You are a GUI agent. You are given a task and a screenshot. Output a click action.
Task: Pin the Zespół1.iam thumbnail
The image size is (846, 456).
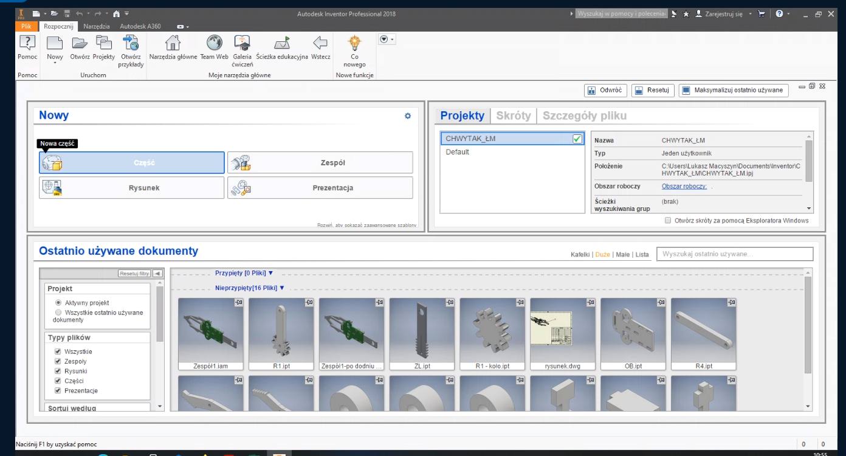click(238, 302)
